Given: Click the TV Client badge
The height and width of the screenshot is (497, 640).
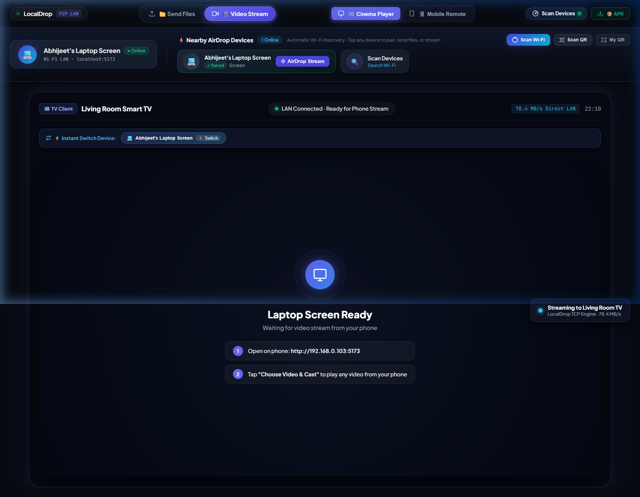Looking at the screenshot, I should (x=58, y=109).
